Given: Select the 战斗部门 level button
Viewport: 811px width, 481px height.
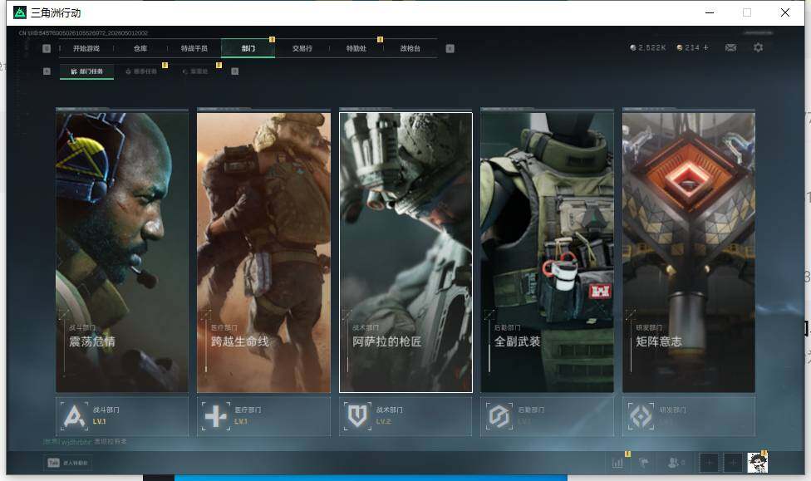Looking at the screenshot, I should pyautogui.click(x=122, y=416).
